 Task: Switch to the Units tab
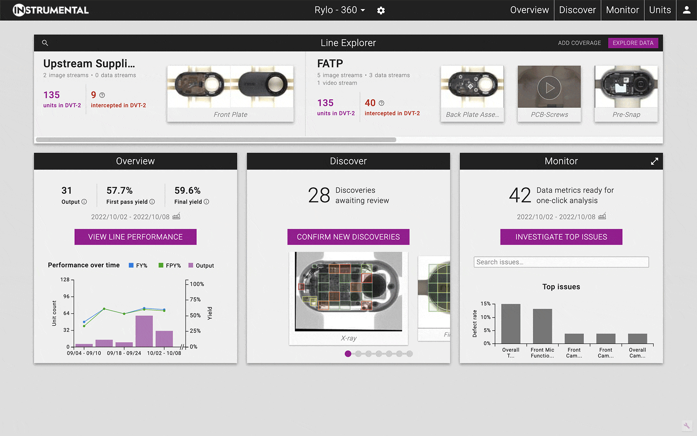pyautogui.click(x=660, y=10)
